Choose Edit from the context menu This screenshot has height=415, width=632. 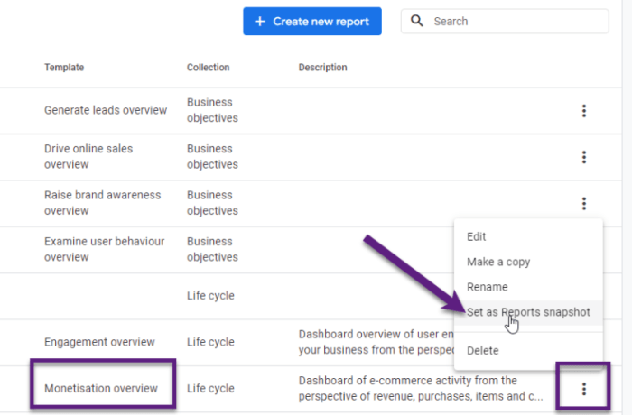pyautogui.click(x=528, y=237)
